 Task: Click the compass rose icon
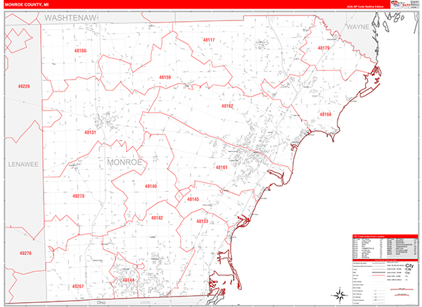(340, 296)
